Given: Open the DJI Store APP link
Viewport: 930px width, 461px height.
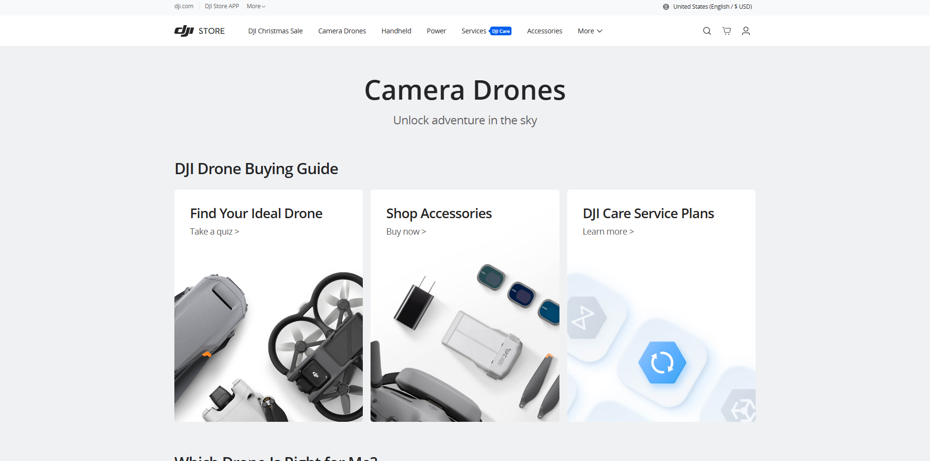Looking at the screenshot, I should pyautogui.click(x=221, y=6).
